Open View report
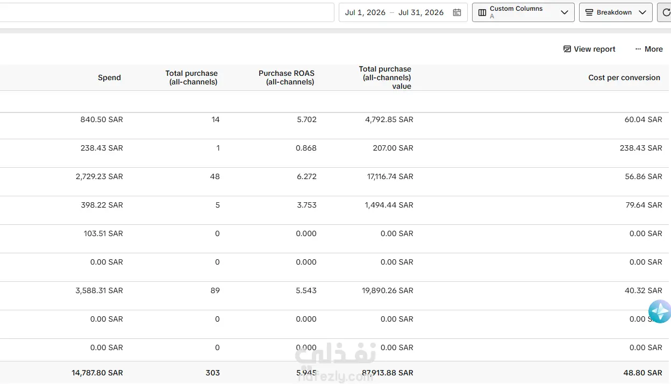Screen dimensions: 671x384 point(589,49)
